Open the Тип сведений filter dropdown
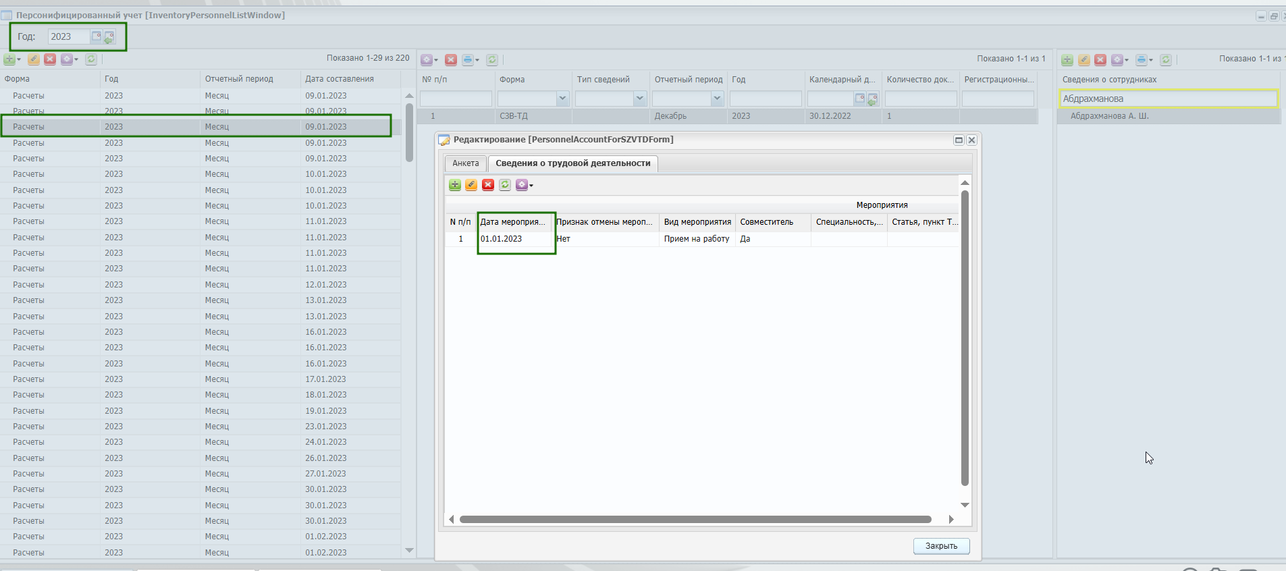 (640, 99)
